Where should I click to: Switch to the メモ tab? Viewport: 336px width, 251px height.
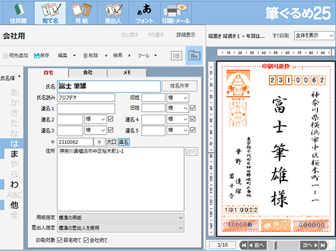[127, 73]
